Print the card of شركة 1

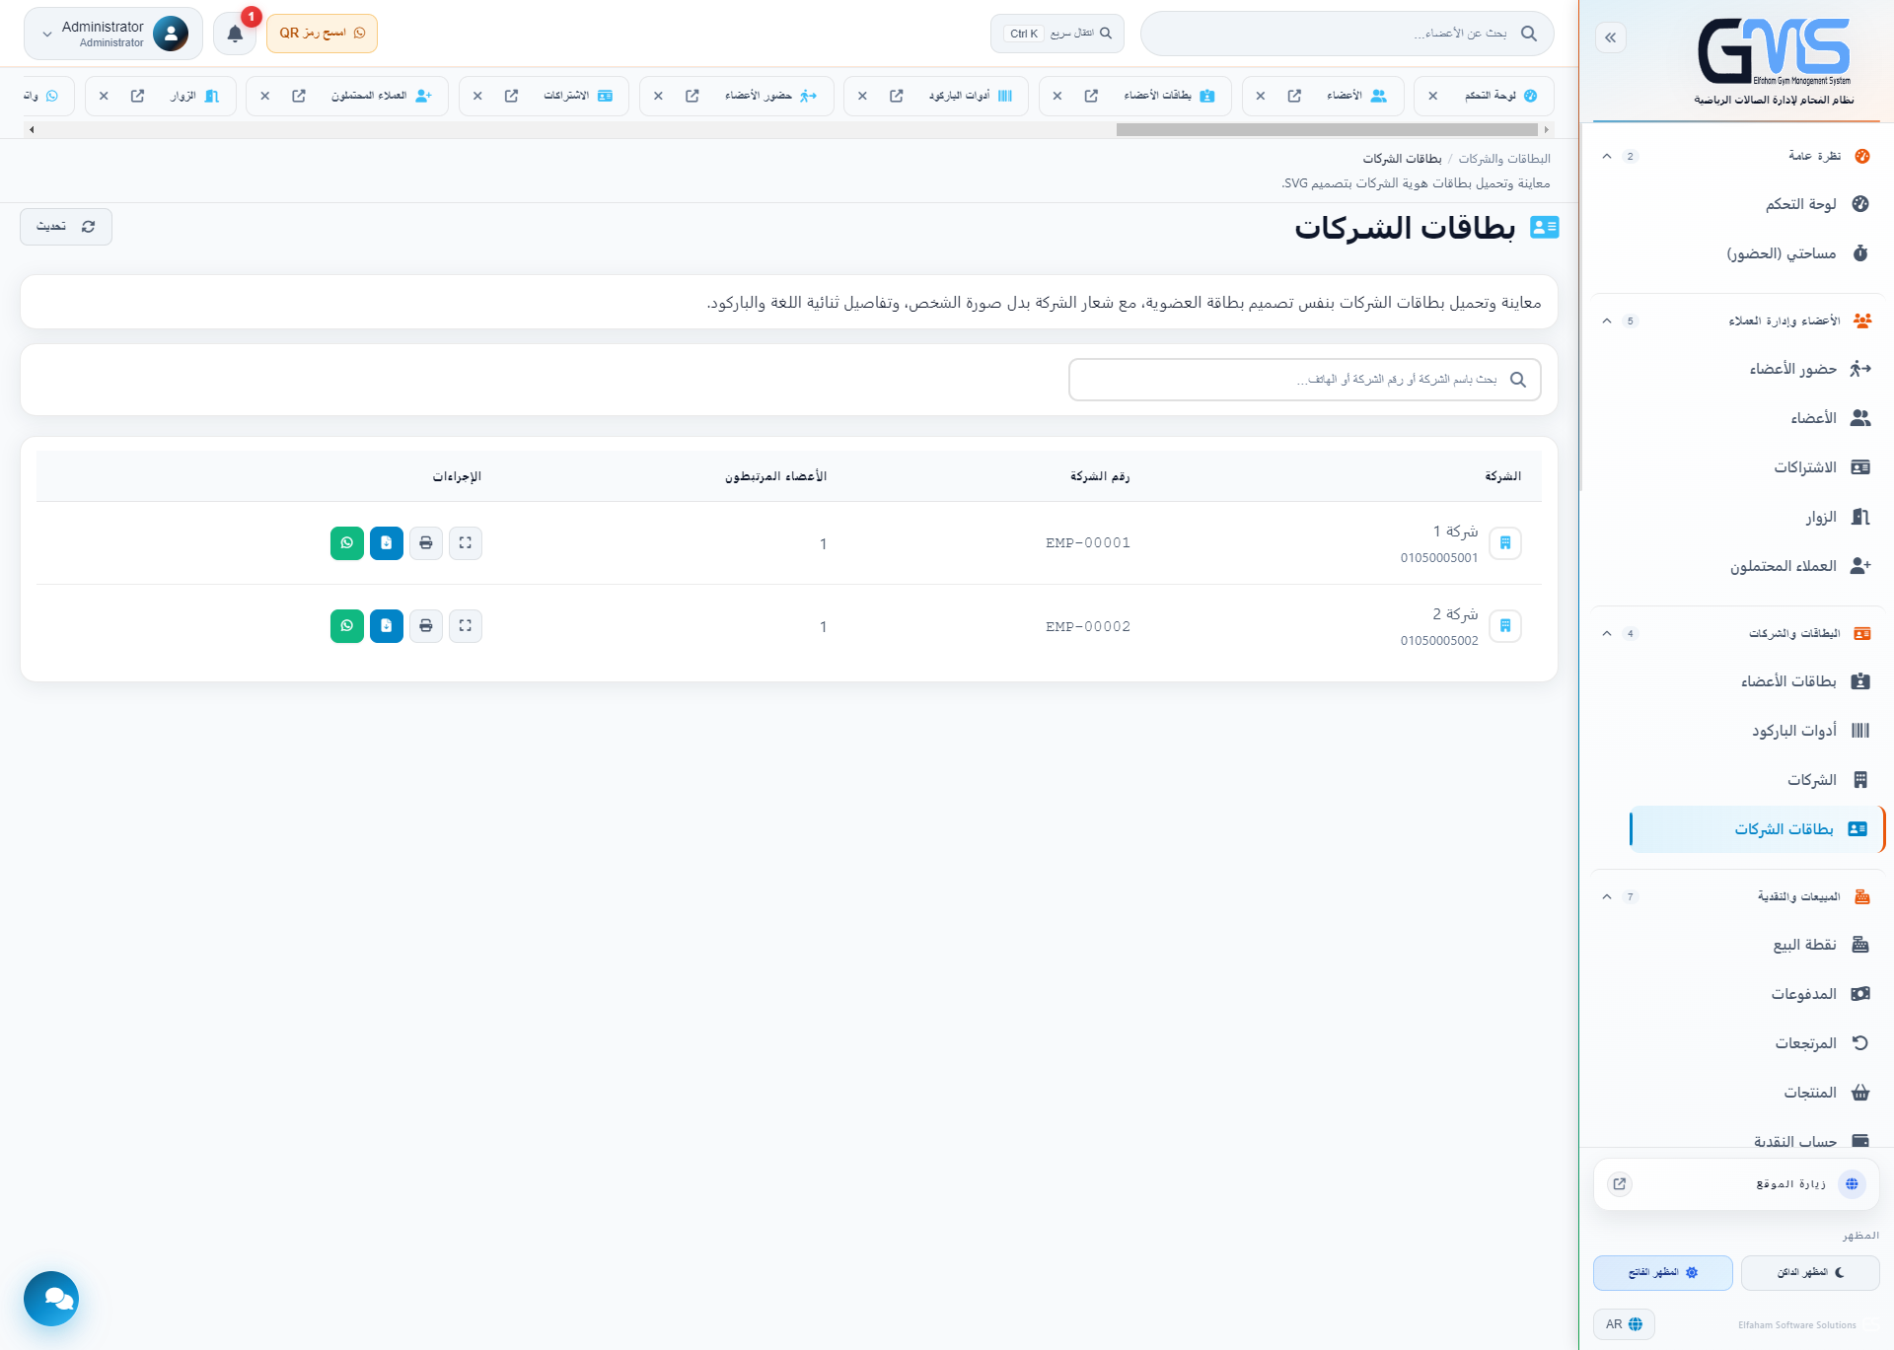click(x=426, y=543)
